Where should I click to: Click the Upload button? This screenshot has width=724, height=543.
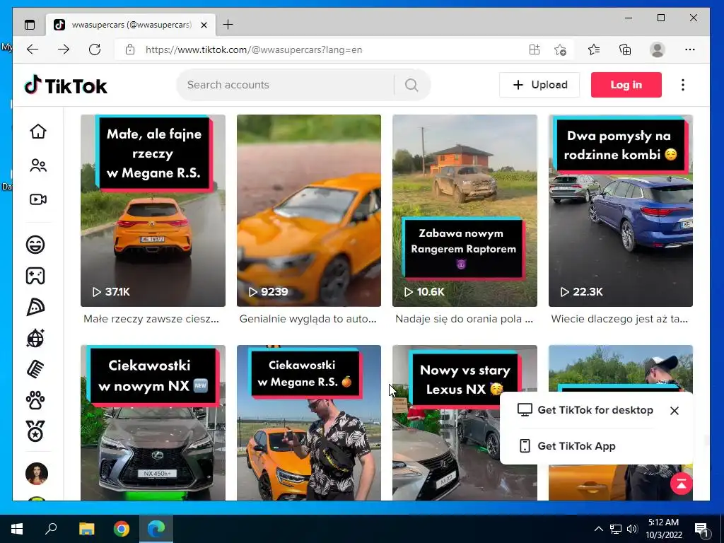point(539,85)
